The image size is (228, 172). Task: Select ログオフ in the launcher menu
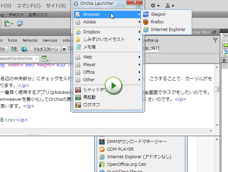point(107,105)
